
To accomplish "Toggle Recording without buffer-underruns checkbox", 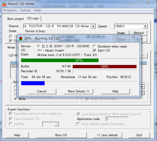I will pyautogui.click(x=11, y=114).
